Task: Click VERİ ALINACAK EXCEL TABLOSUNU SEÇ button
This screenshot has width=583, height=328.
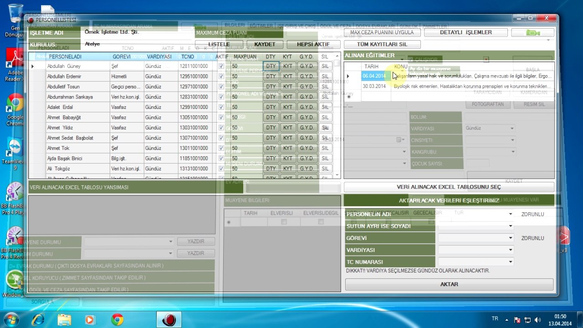Action: [449, 187]
